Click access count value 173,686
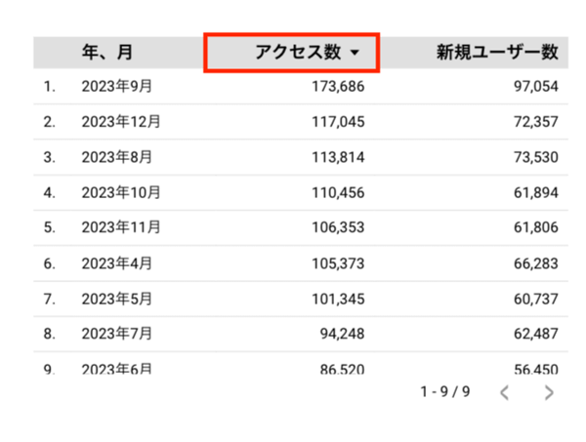Image resolution: width=586 pixels, height=442 pixels. [x=338, y=87]
